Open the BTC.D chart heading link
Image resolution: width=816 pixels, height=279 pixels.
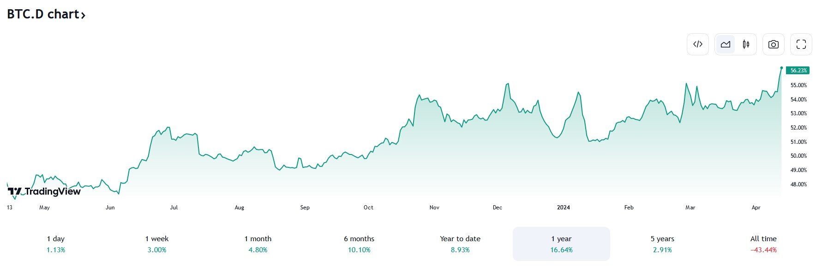coord(43,14)
